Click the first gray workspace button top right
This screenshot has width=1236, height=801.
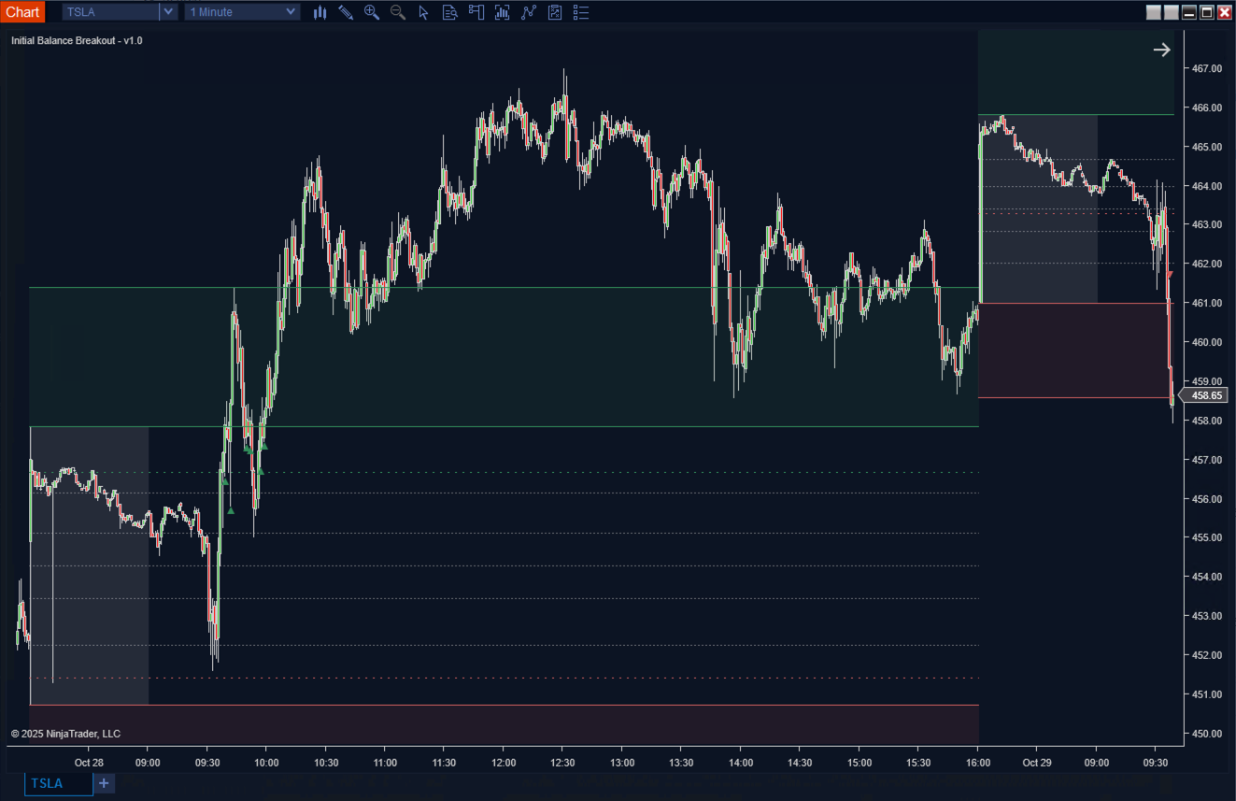coord(1153,12)
